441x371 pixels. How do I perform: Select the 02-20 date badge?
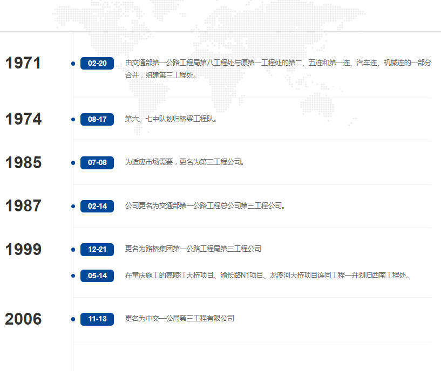(x=97, y=63)
